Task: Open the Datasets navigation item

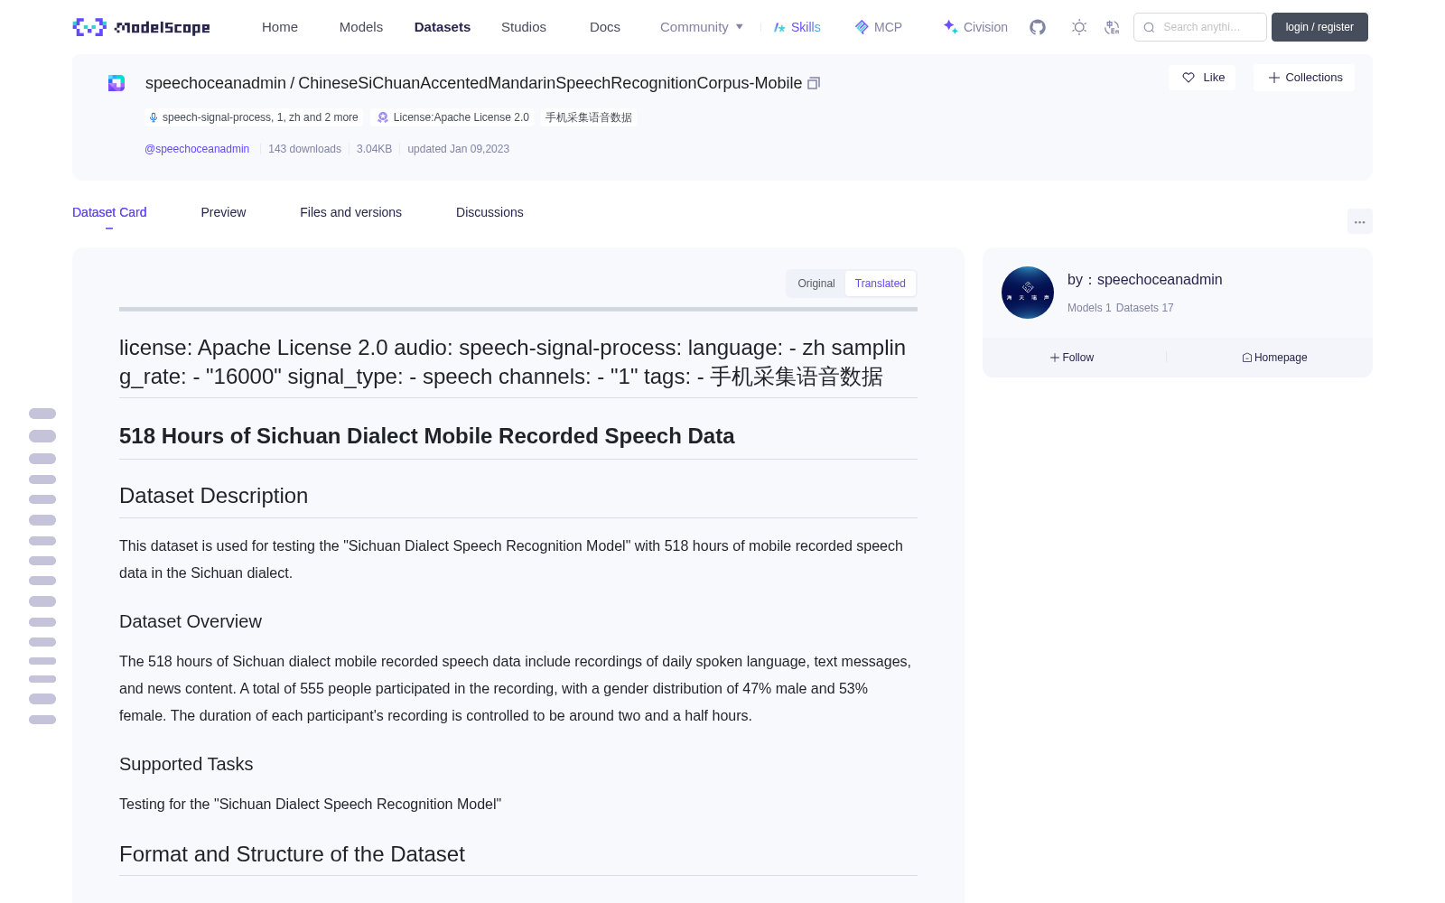Action: [443, 27]
